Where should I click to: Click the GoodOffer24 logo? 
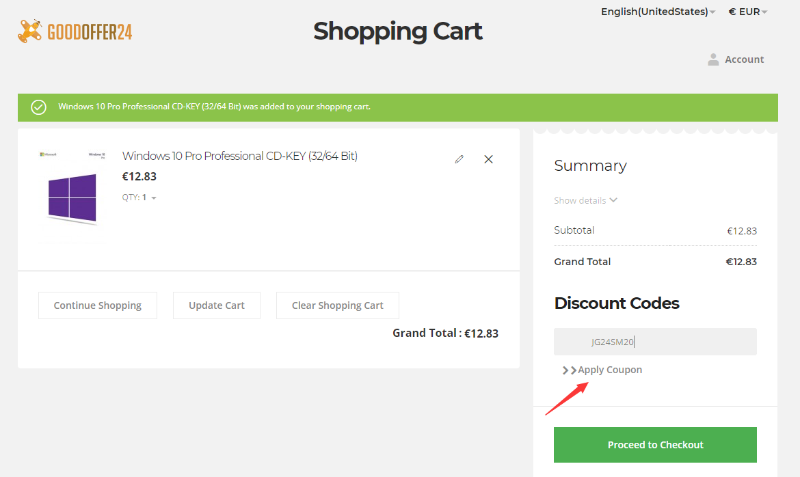75,31
